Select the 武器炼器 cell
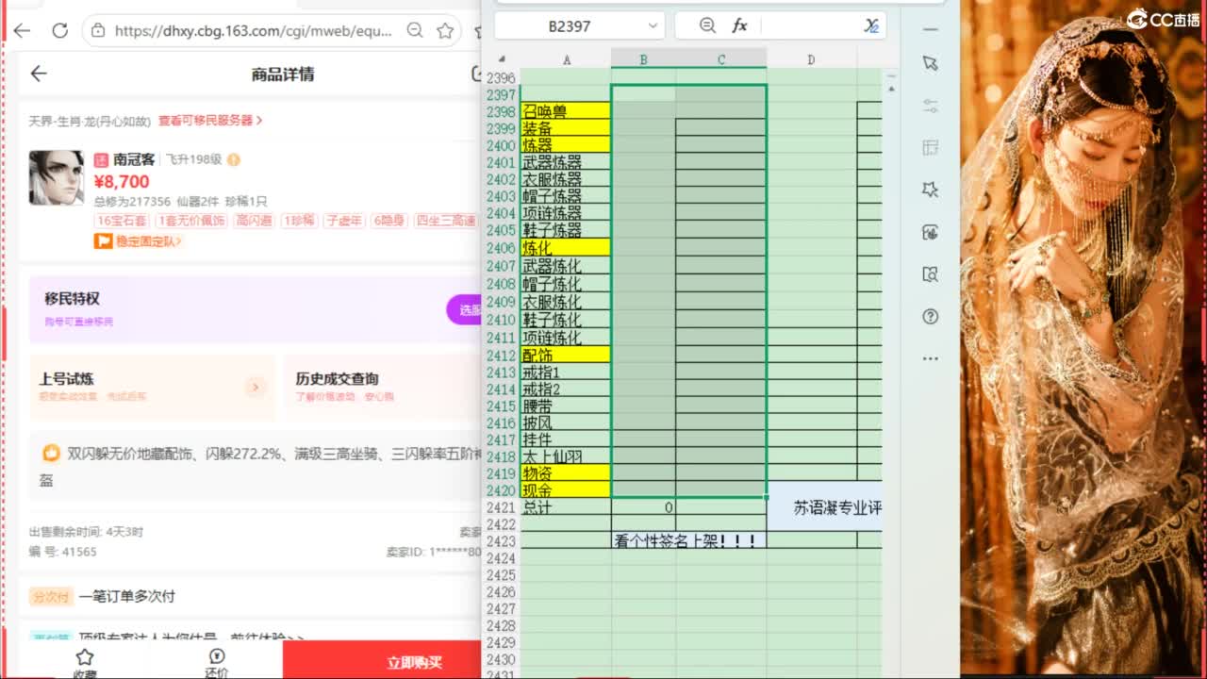The width and height of the screenshot is (1207, 679). 566,162
